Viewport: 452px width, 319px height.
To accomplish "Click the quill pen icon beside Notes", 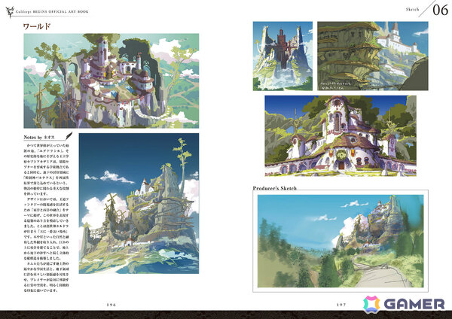I will 69,136.
